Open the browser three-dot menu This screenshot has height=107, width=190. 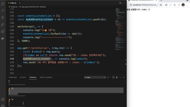pos(187,5)
